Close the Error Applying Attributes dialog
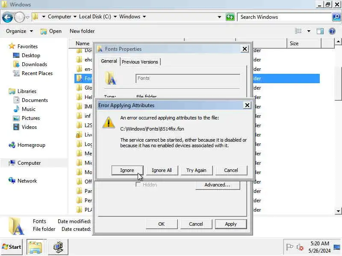342x256 pixels. (x=247, y=105)
